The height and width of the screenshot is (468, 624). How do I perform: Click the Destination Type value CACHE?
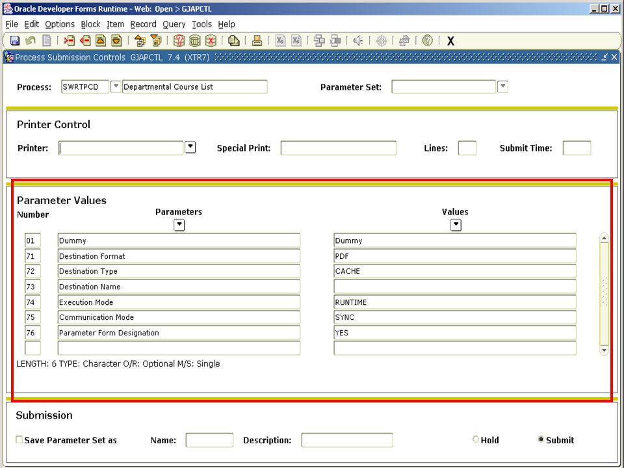coord(455,271)
